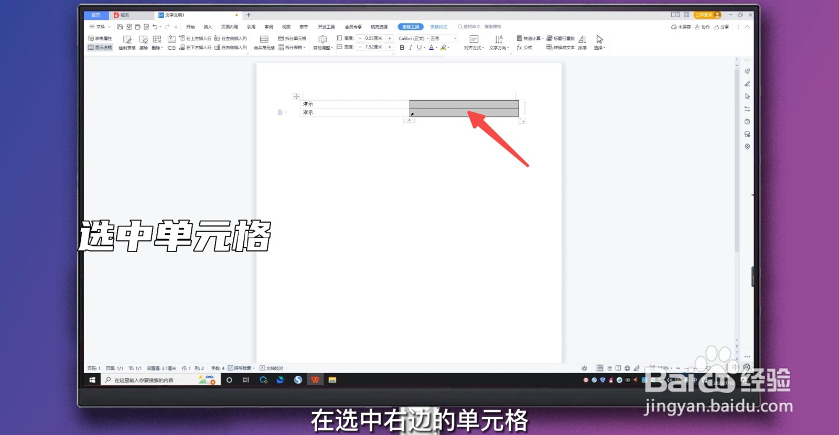Open 表格属性 (Table Properties)
The image size is (839, 435).
[100, 38]
